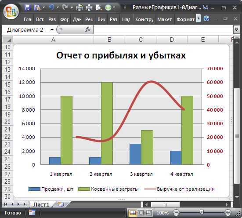The height and width of the screenshot is (218, 242).
Task: Expand the Name Box dropdown arrow
Action: (x=52, y=29)
